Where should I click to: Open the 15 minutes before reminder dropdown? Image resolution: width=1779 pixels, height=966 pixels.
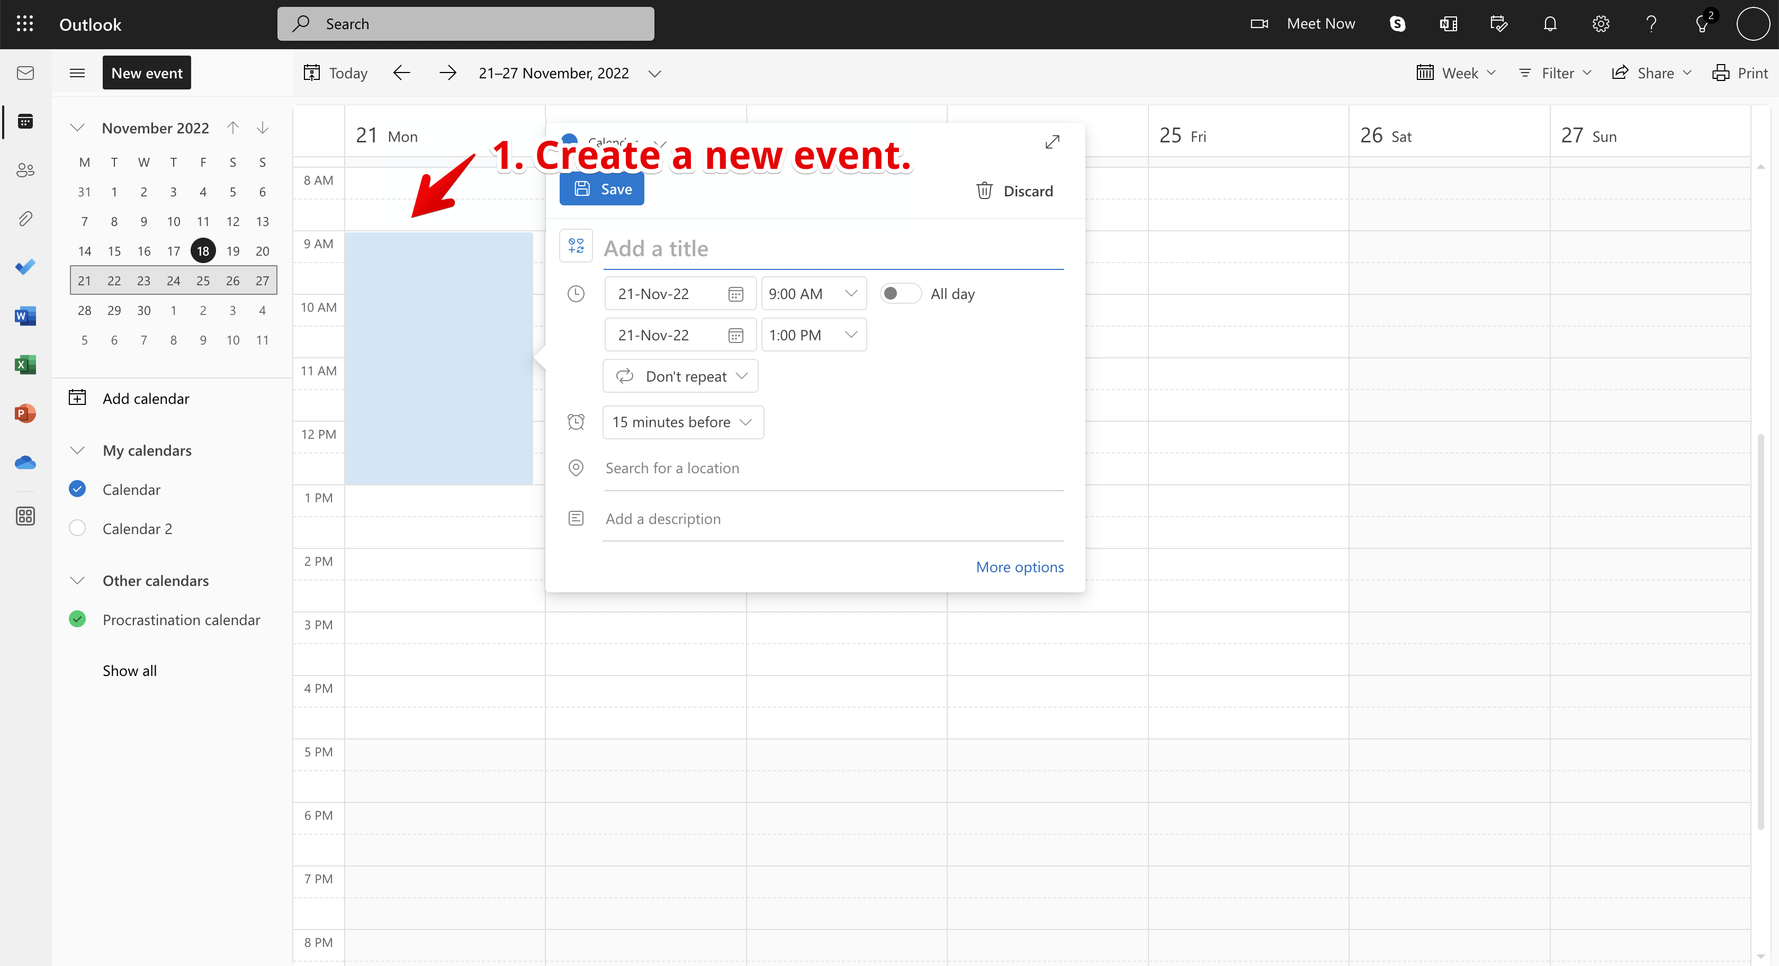(682, 422)
